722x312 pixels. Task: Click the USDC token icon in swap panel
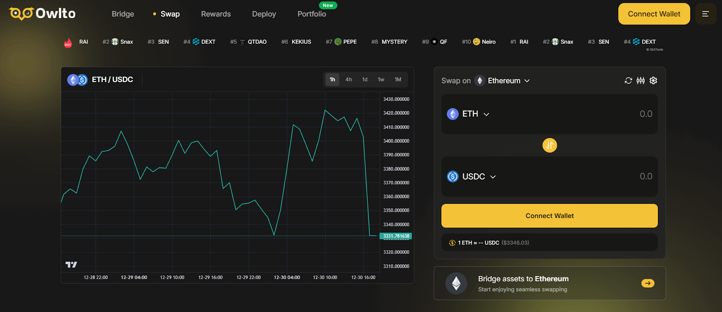[x=453, y=177]
